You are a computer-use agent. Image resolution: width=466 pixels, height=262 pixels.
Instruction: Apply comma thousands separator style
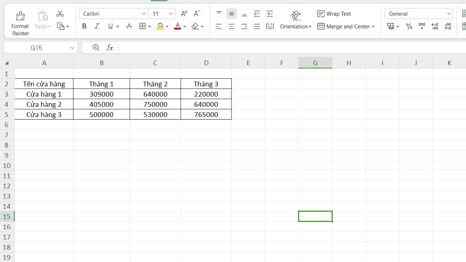(422, 26)
